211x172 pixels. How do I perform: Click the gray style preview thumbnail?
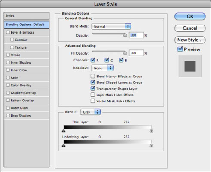(190, 66)
